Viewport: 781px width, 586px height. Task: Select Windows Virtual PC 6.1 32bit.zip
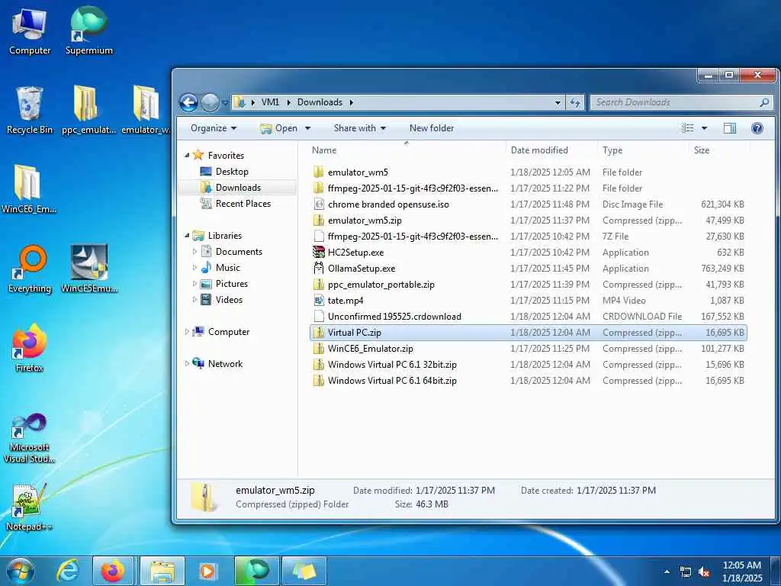pyautogui.click(x=528, y=365)
